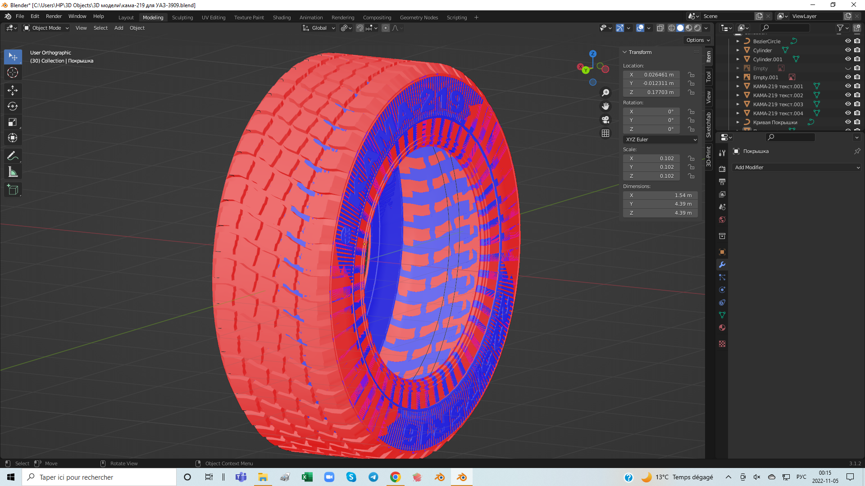
Task: Open Object Mode selector
Action: (46, 28)
